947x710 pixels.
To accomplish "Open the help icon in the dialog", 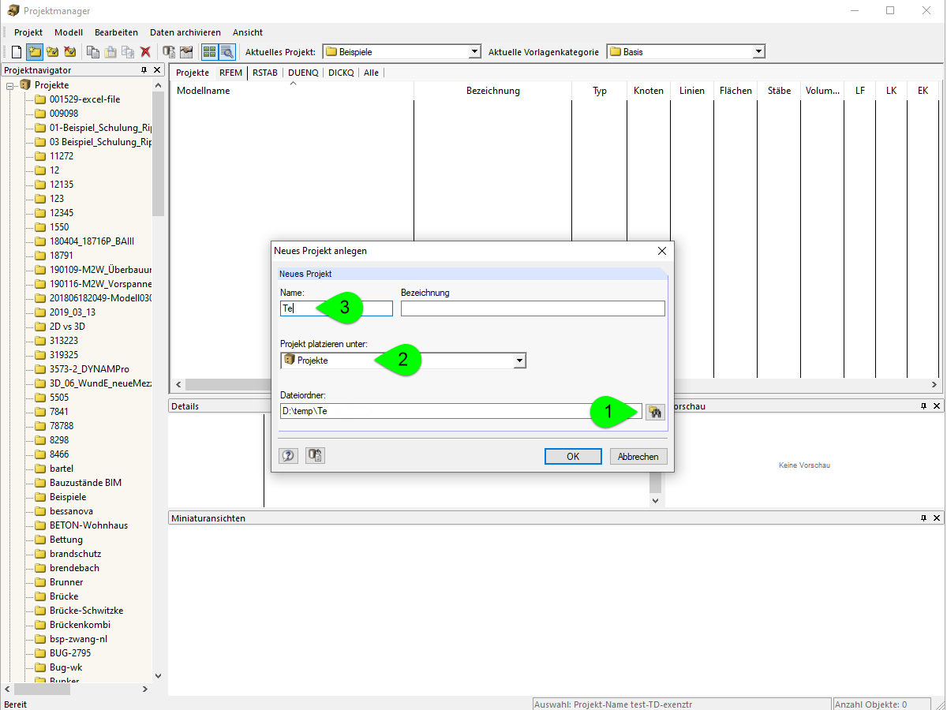I will [x=288, y=455].
